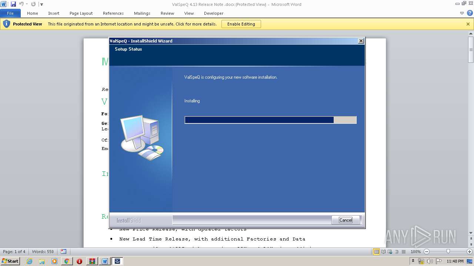474x266 pixels.
Task: Open Windows Explorer folder from taskbar
Action: (x=42, y=261)
